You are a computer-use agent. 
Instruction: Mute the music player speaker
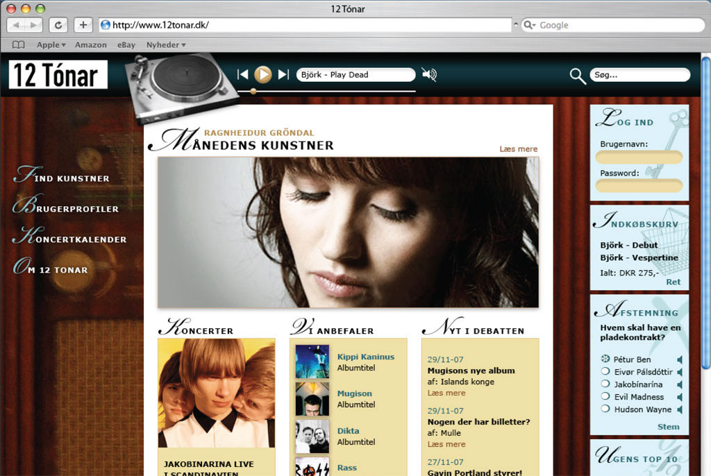click(x=429, y=74)
